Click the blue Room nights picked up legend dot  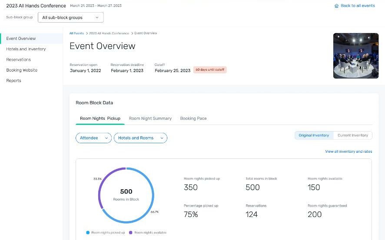(x=88, y=233)
